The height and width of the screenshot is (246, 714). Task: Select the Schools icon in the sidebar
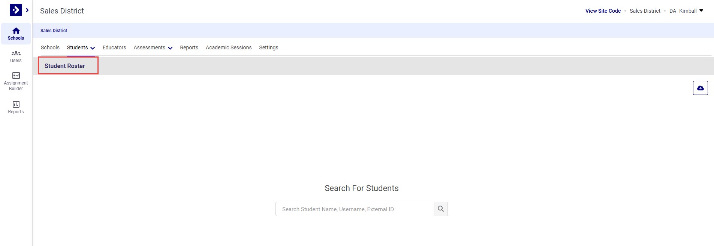[16, 34]
